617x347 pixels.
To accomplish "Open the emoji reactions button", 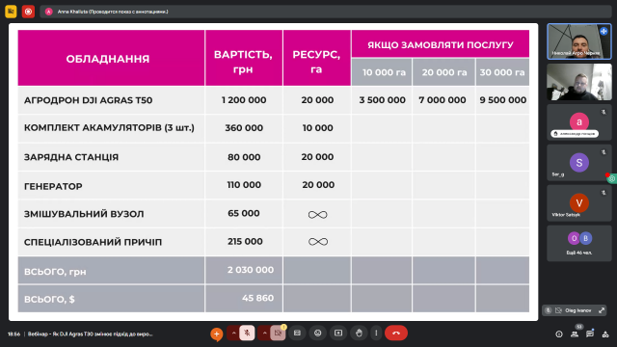I will click(317, 334).
